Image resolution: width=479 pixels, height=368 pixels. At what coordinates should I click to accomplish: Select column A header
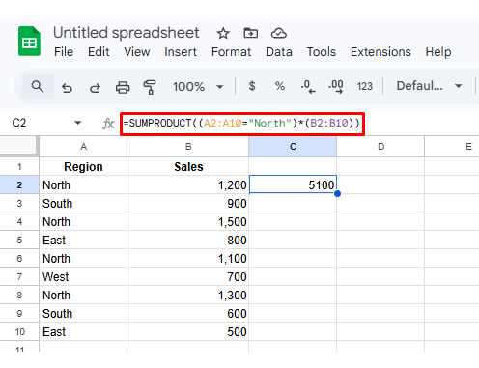coord(83,147)
